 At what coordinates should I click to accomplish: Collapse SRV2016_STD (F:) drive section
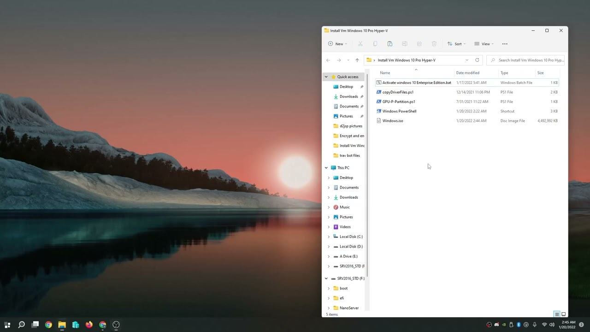coord(326,279)
